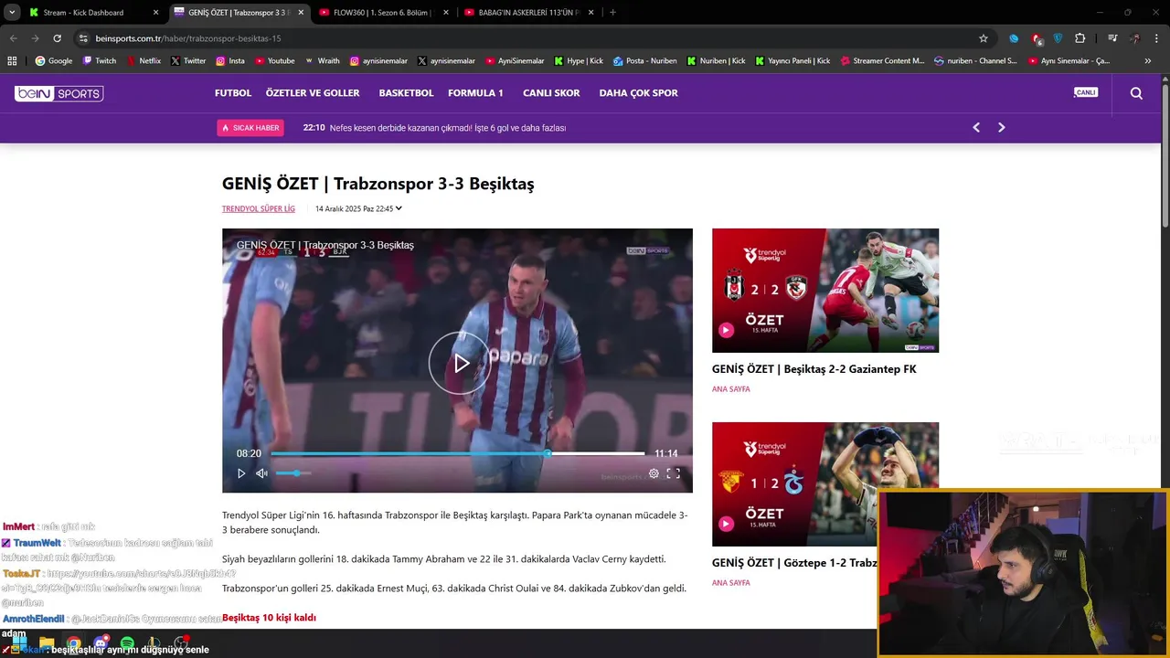
Task: Expand the article date dropdown arrow
Action: point(399,208)
